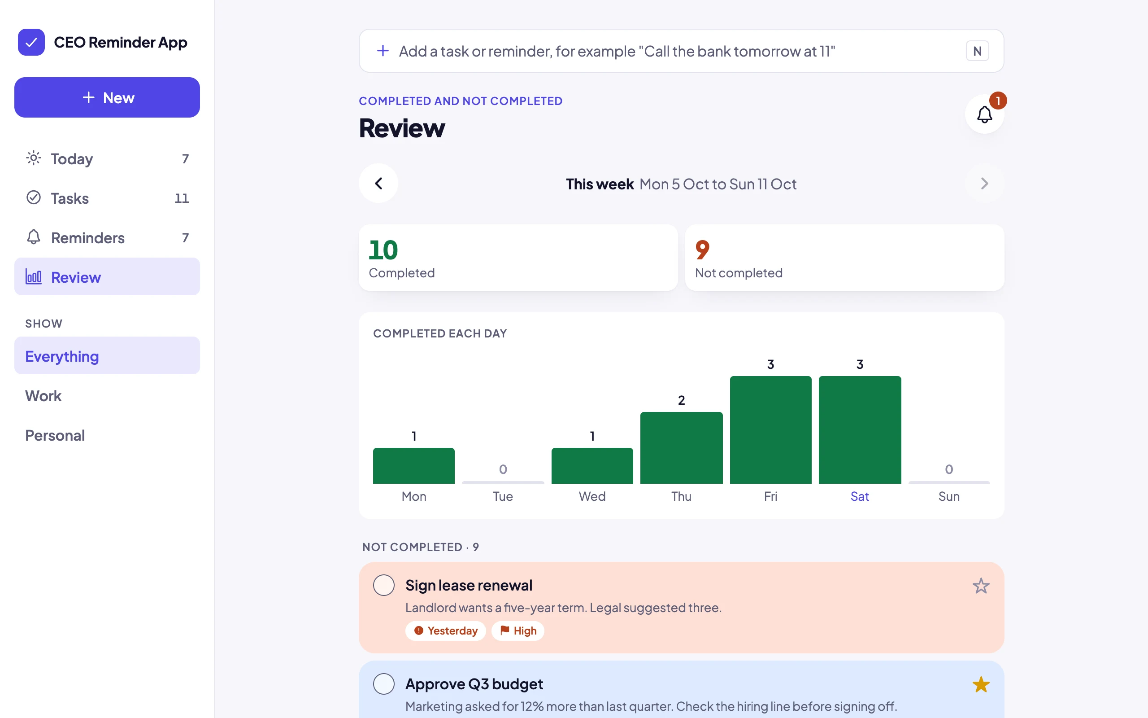Click the Approve Q3 budget title

point(474,684)
